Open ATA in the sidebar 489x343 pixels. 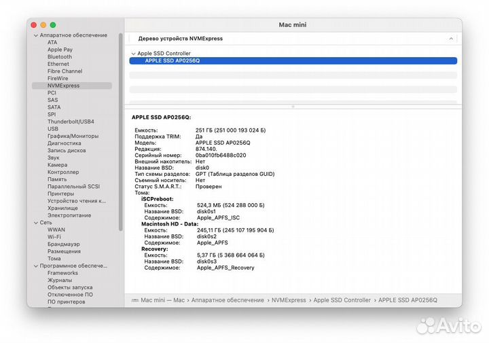(52, 42)
